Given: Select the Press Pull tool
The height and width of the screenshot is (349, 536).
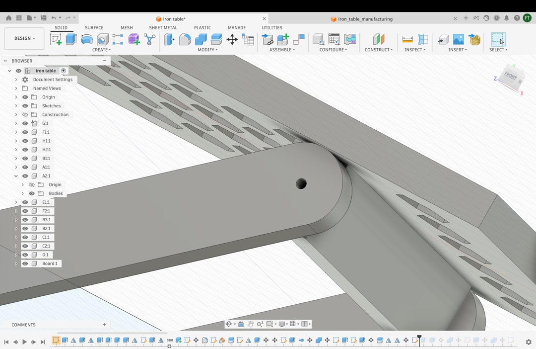Looking at the screenshot, I should click(x=169, y=39).
